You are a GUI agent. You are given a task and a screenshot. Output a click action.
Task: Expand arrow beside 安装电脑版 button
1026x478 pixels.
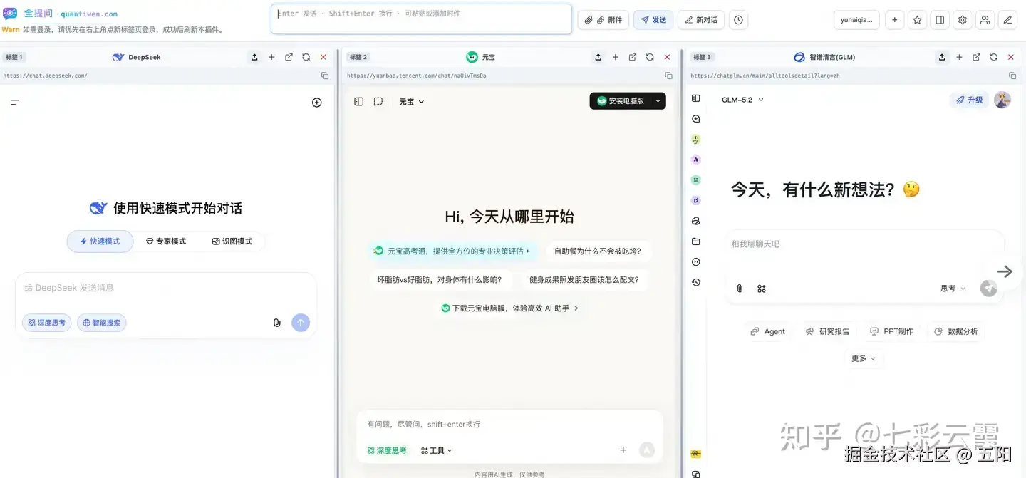tap(658, 101)
